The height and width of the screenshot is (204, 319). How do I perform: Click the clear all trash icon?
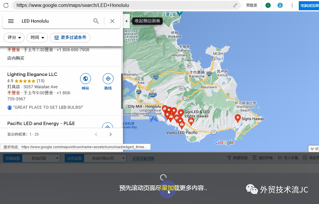click(x=255, y=158)
